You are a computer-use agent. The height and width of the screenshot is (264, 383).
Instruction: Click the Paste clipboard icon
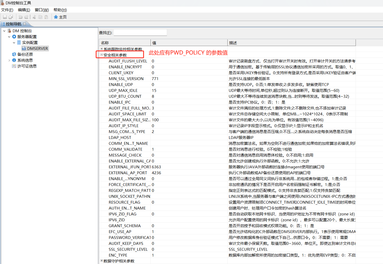click(46, 17)
